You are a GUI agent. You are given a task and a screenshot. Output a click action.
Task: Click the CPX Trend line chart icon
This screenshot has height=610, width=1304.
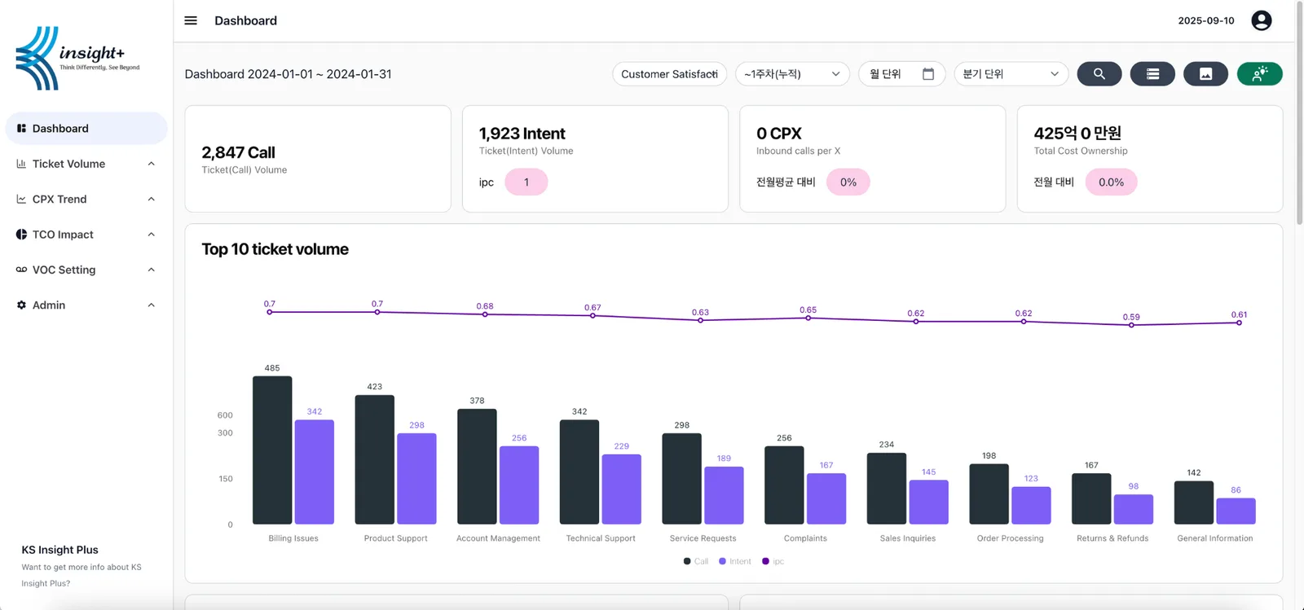[x=21, y=199]
